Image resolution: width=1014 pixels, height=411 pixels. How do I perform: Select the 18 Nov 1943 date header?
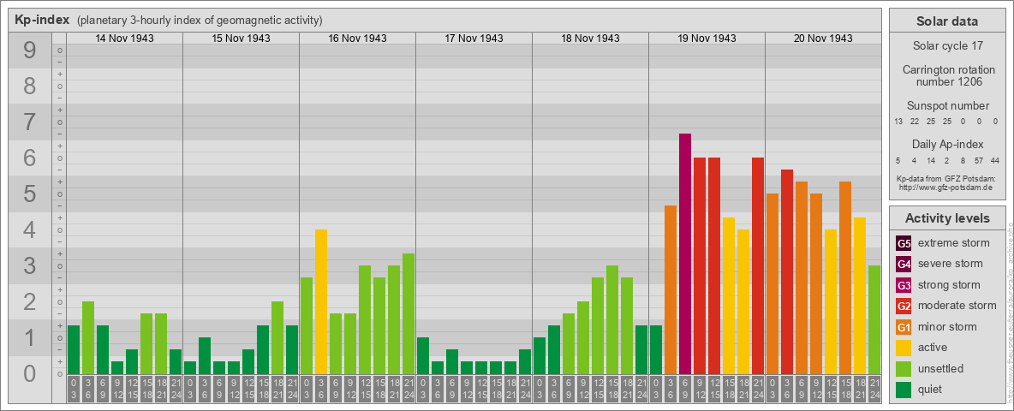tap(590, 39)
